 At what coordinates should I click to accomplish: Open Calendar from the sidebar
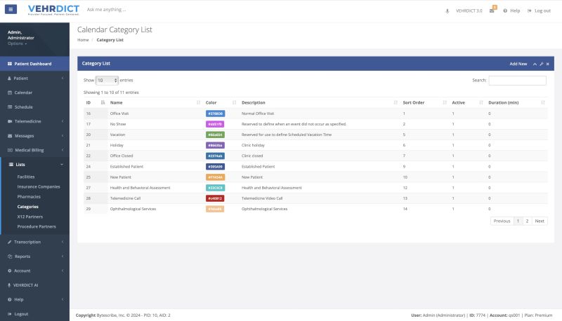point(23,93)
